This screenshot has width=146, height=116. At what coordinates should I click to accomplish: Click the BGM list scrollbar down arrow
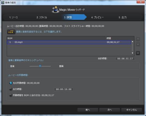(132, 53)
